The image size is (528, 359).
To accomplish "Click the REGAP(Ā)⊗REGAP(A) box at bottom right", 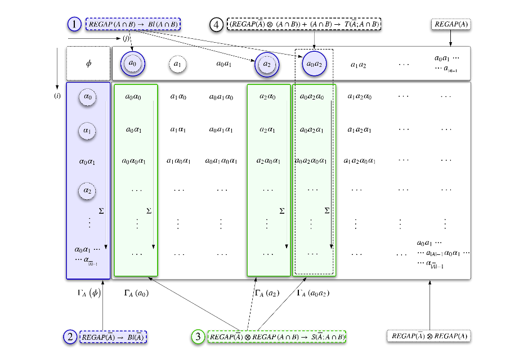I will (x=429, y=336).
